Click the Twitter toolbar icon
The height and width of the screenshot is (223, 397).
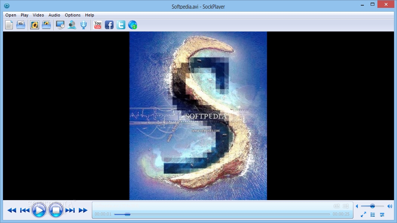pos(121,25)
